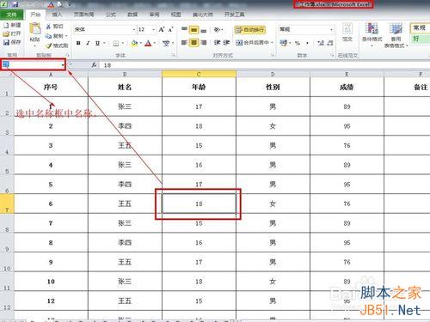Switch to the 数据 Data tab

[x=132, y=15]
